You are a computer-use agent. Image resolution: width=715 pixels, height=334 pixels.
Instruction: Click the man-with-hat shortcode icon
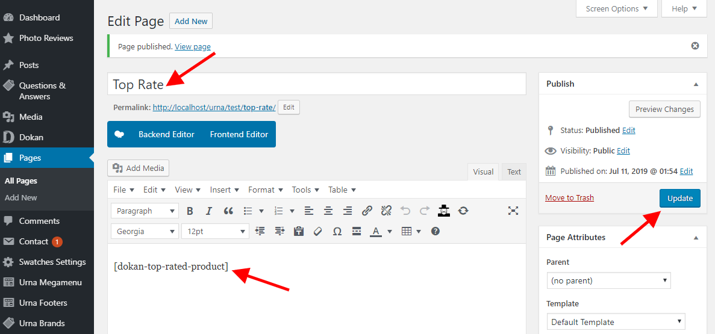tap(444, 211)
